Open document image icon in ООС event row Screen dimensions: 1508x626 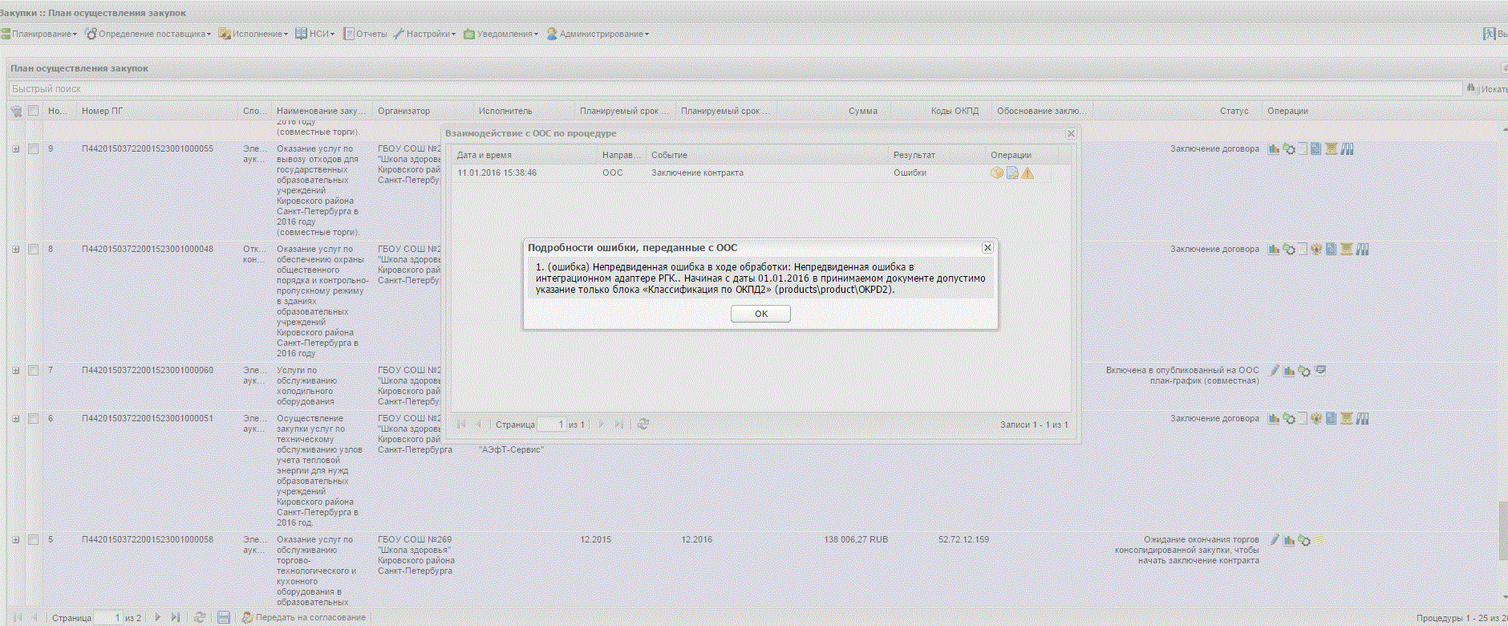pyautogui.click(x=1012, y=173)
